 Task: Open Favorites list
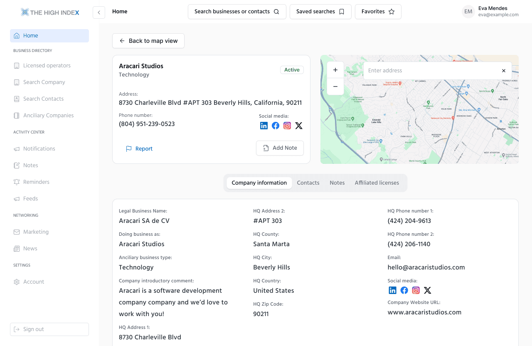click(x=378, y=12)
